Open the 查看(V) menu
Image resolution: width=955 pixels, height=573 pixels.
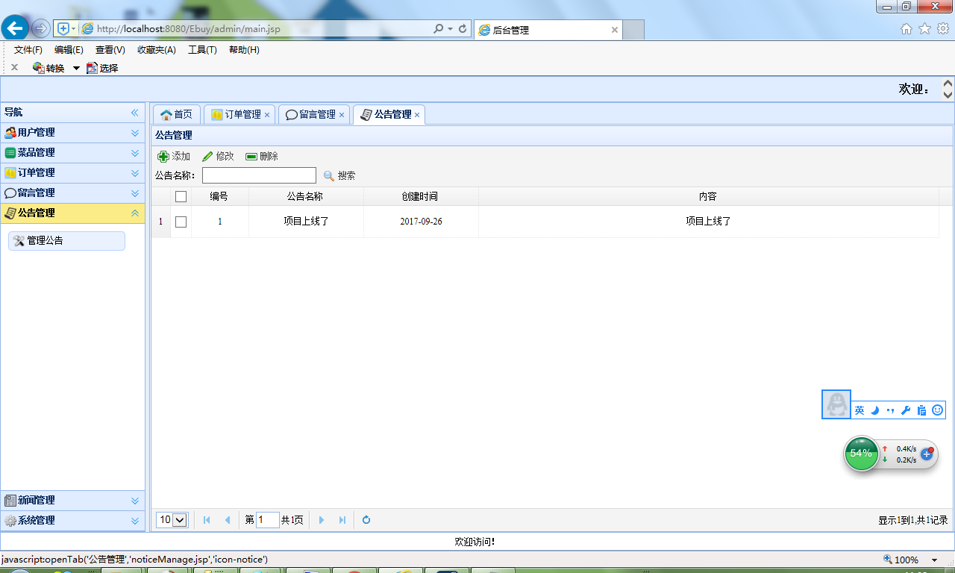coord(110,50)
